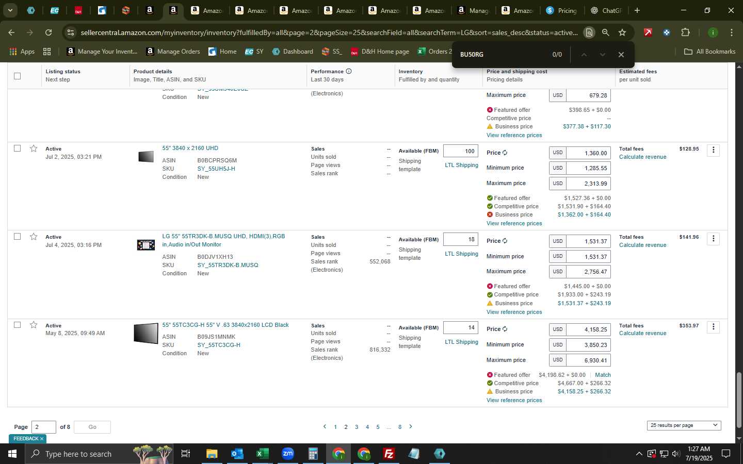Go to page 8 of results

coord(400,427)
